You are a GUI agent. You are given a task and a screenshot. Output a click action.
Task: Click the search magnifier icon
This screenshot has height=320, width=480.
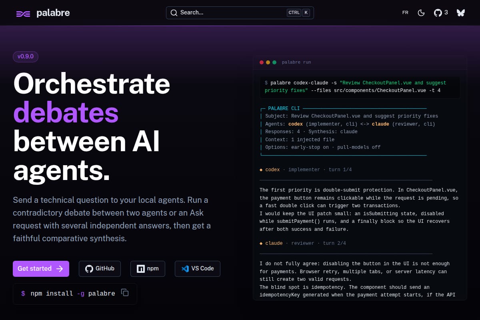174,13
